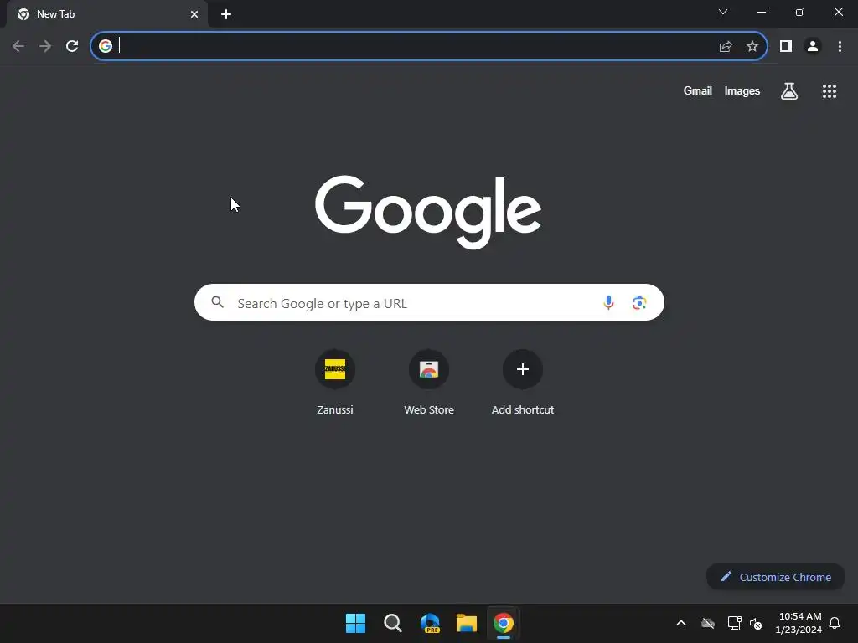
Task: Click the Search Google or type a URL box
Action: (429, 302)
